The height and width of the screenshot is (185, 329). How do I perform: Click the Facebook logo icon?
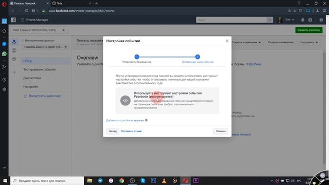coord(13,20)
